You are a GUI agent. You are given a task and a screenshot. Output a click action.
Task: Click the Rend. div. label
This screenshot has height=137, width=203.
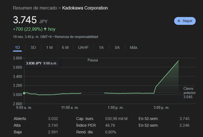tap(85, 132)
